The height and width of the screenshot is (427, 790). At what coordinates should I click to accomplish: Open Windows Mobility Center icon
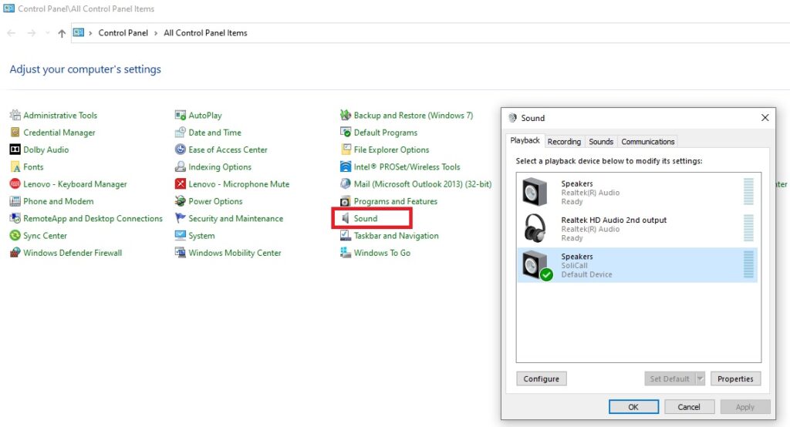(181, 252)
